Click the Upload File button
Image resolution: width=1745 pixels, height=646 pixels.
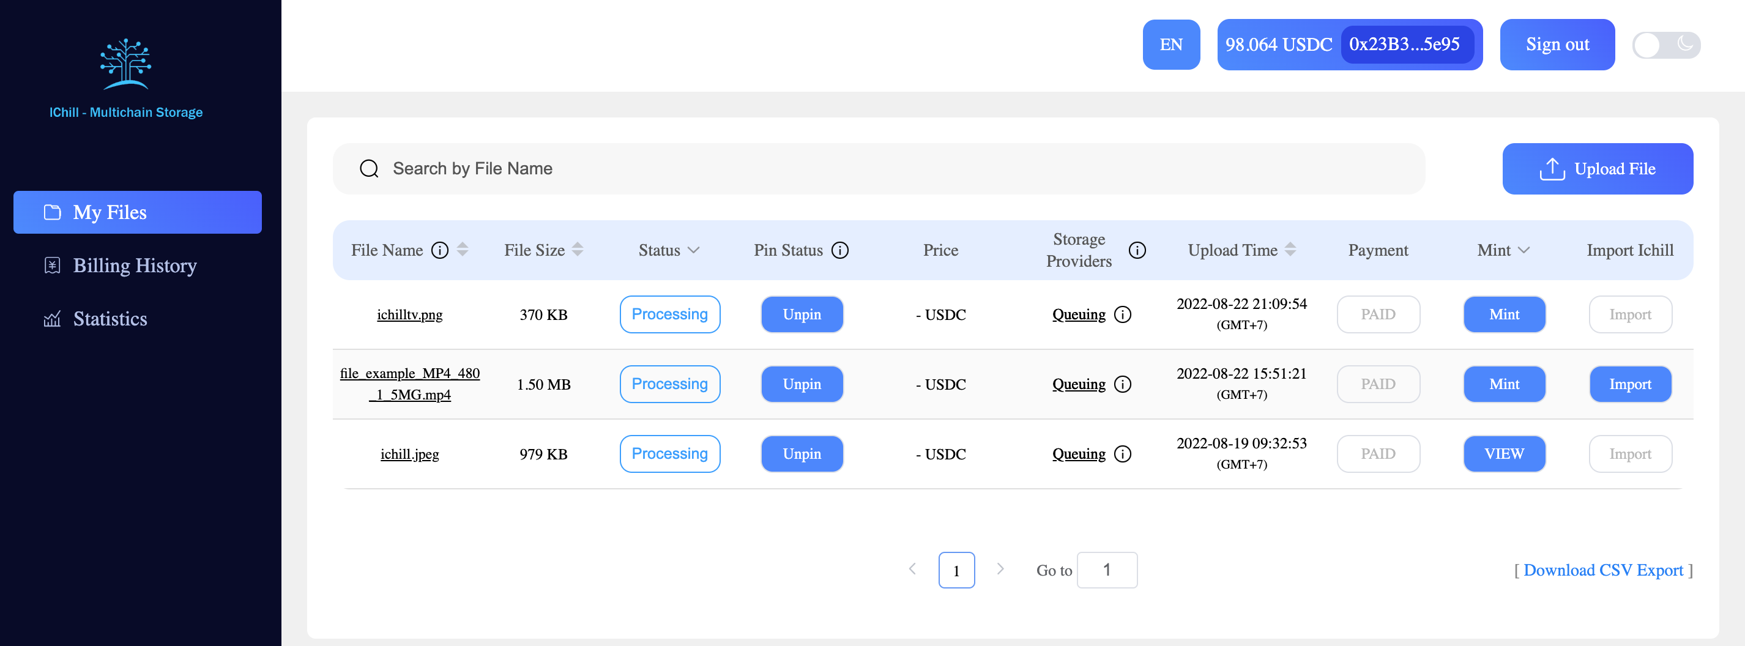click(x=1598, y=169)
